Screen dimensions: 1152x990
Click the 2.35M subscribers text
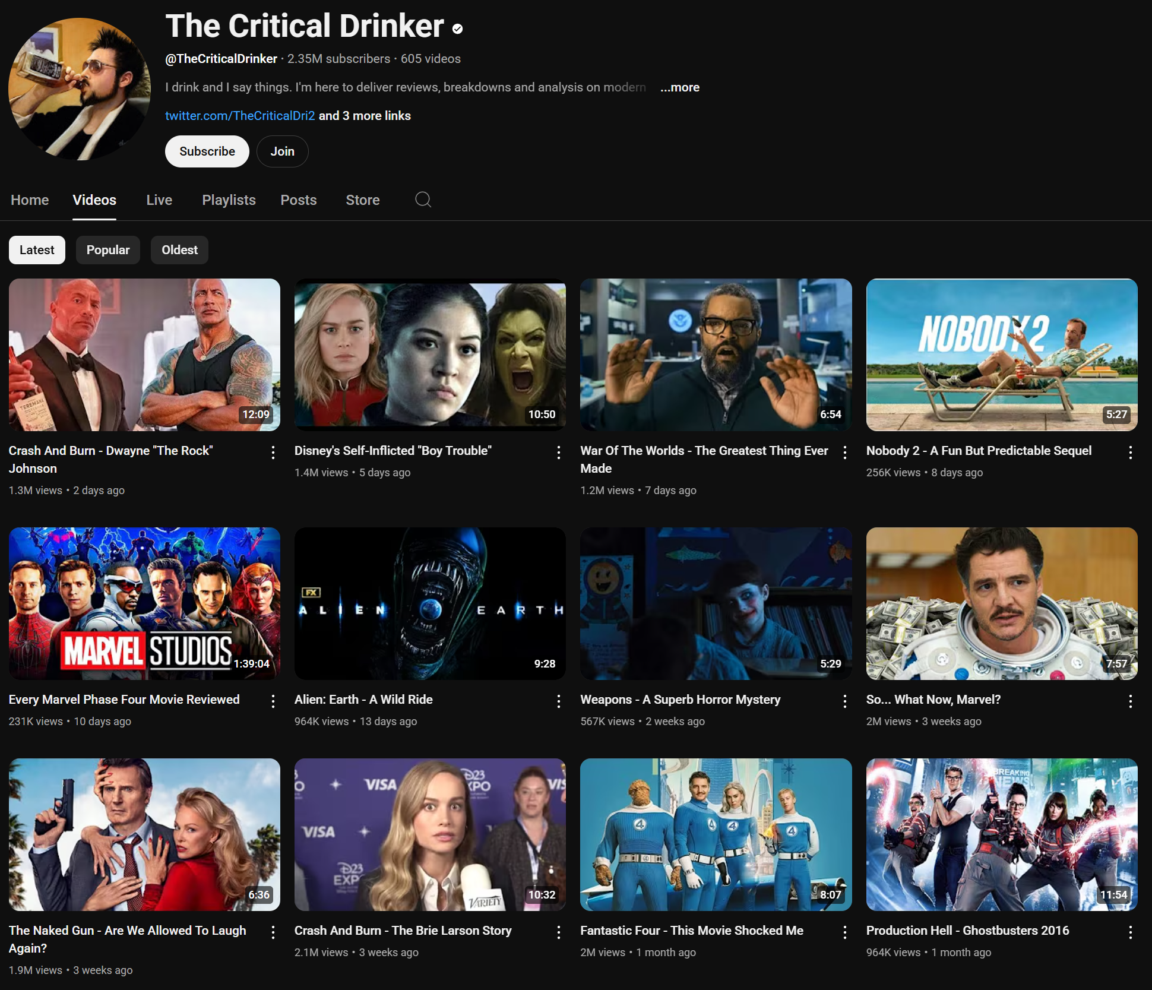pos(339,59)
